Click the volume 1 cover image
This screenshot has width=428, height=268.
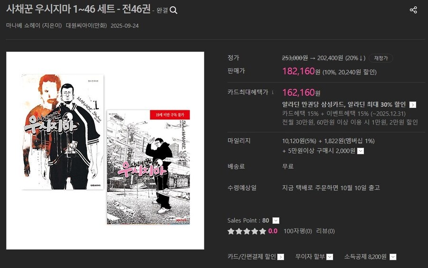tap(62, 132)
